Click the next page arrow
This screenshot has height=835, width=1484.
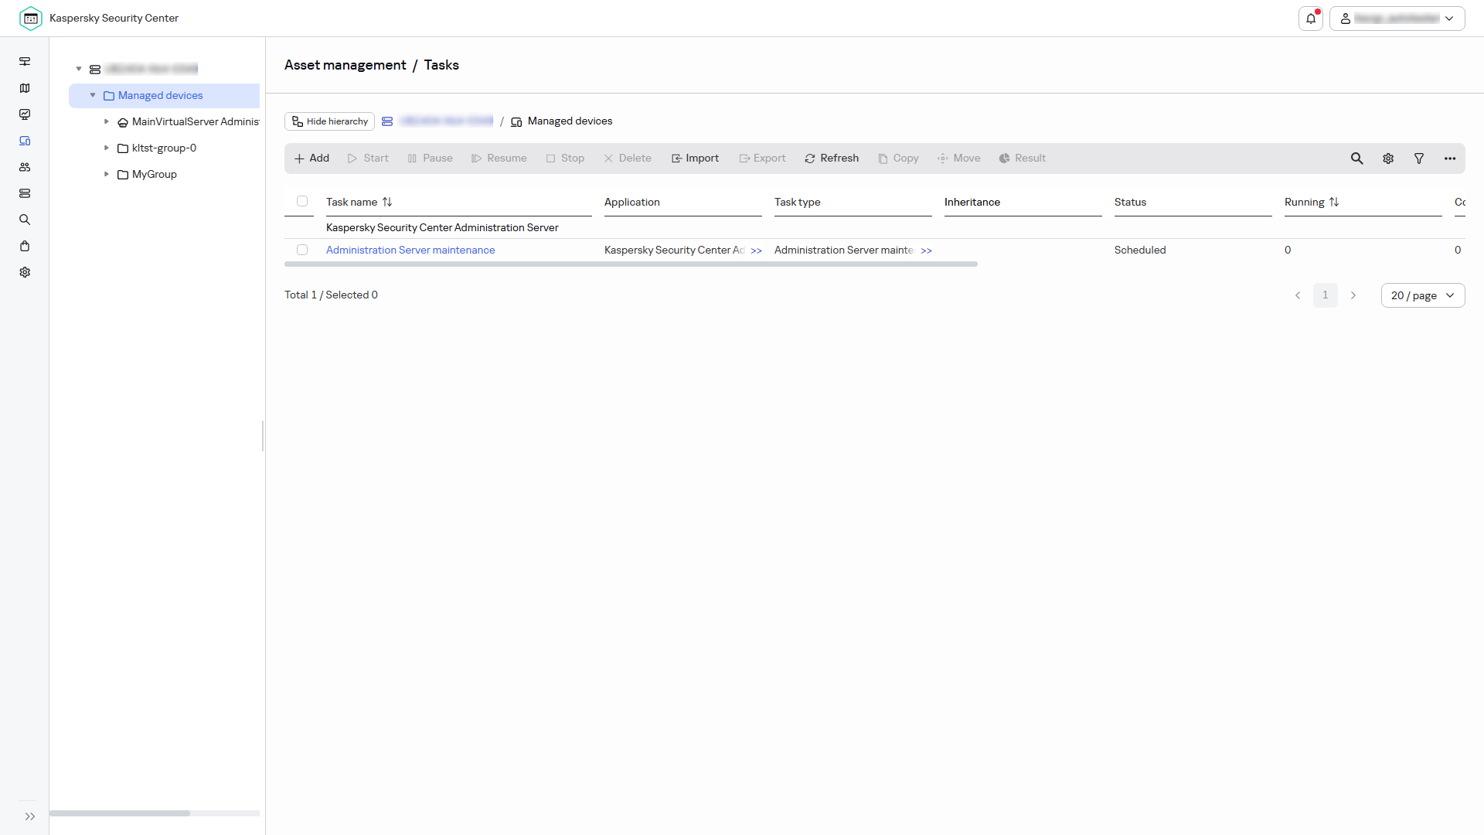pos(1353,295)
